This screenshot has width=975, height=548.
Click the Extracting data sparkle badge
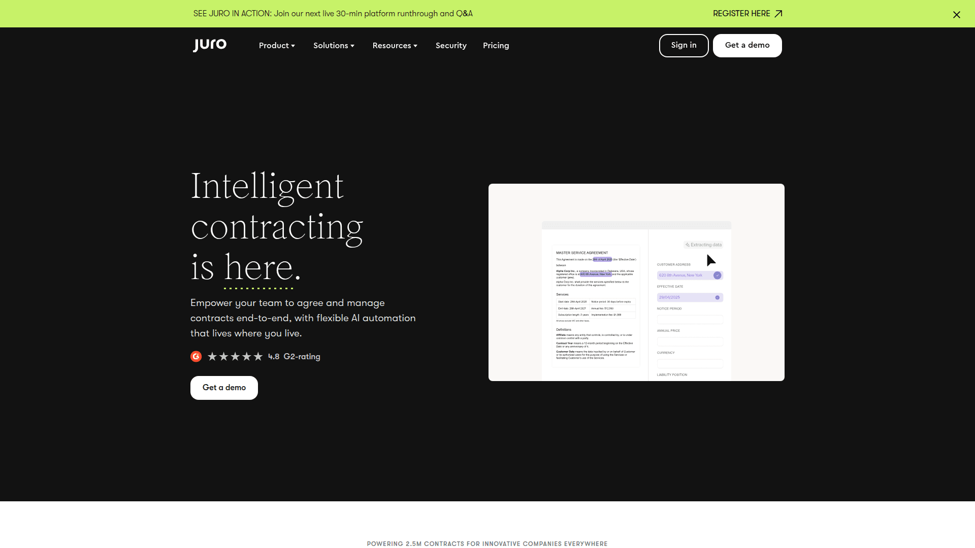[x=703, y=245]
